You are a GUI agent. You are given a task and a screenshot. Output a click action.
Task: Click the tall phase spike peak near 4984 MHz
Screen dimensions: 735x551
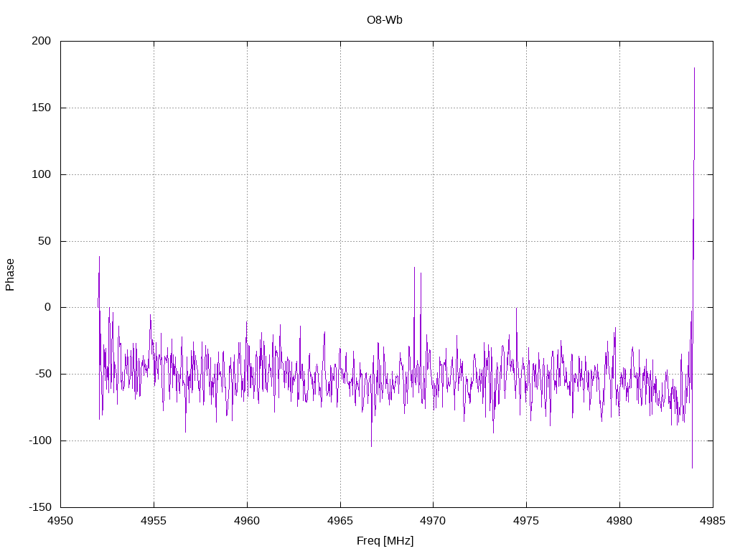[x=694, y=68]
